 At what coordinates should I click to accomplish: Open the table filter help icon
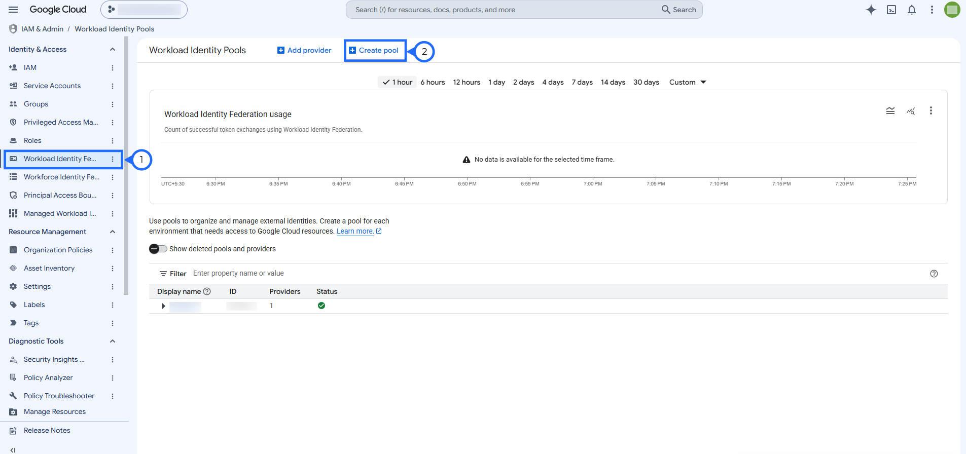(x=934, y=274)
